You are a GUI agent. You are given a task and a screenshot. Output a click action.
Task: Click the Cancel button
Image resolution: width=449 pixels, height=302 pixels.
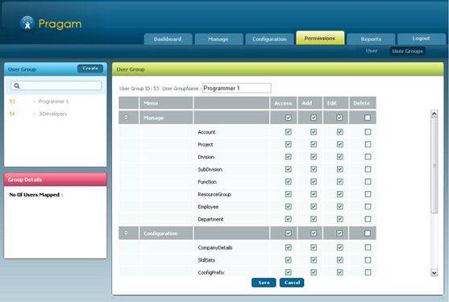(x=292, y=283)
